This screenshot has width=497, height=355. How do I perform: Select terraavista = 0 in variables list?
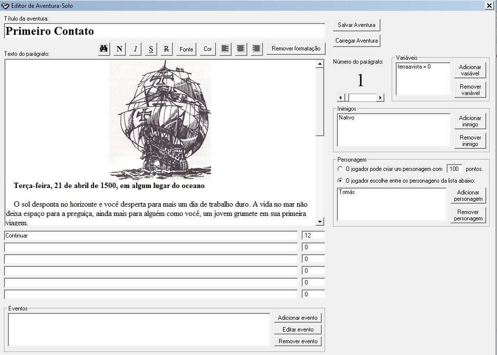pos(414,67)
